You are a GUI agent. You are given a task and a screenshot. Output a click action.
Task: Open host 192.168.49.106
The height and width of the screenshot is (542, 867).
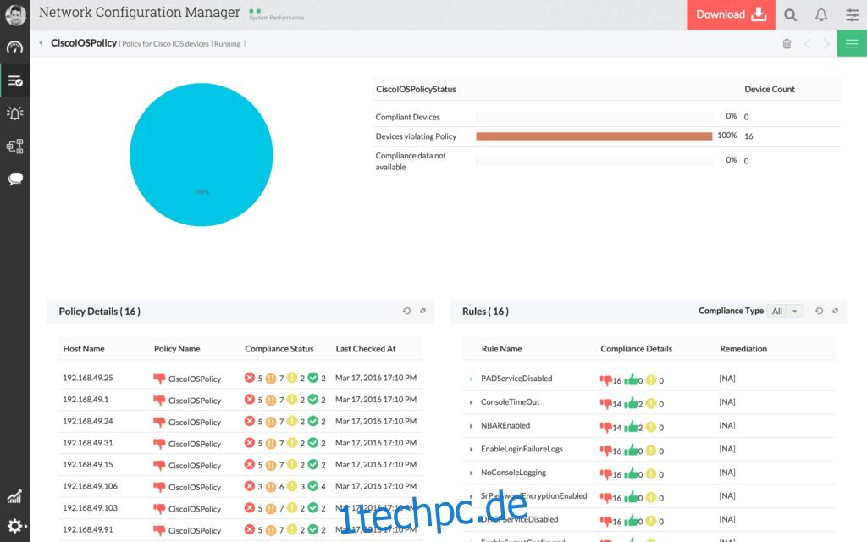90,486
